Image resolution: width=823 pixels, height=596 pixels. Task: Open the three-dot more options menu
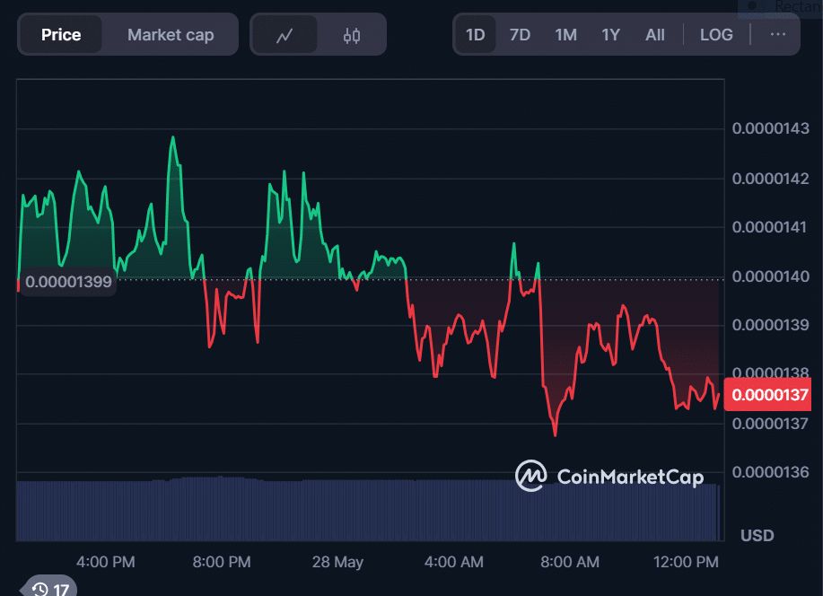pyautogui.click(x=778, y=35)
